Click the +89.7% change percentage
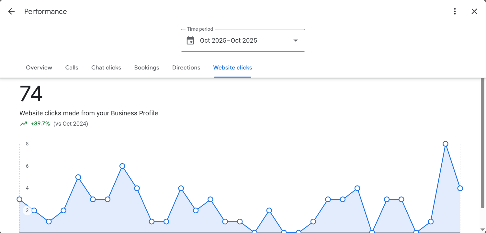Image resolution: width=486 pixels, height=233 pixels. 40,124
